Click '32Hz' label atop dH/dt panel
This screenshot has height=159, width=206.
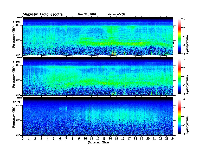19,17
